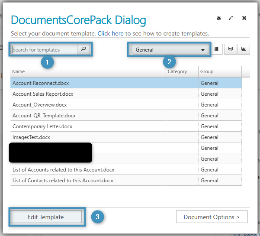The width and height of the screenshot is (260, 236).
Task: Select List of Contacts related template
Action: [x=63, y=181]
